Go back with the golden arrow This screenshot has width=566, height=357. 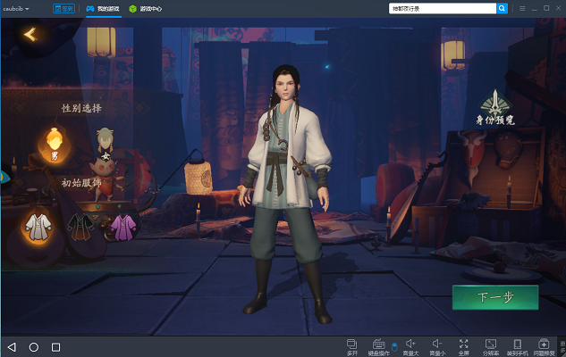30,35
